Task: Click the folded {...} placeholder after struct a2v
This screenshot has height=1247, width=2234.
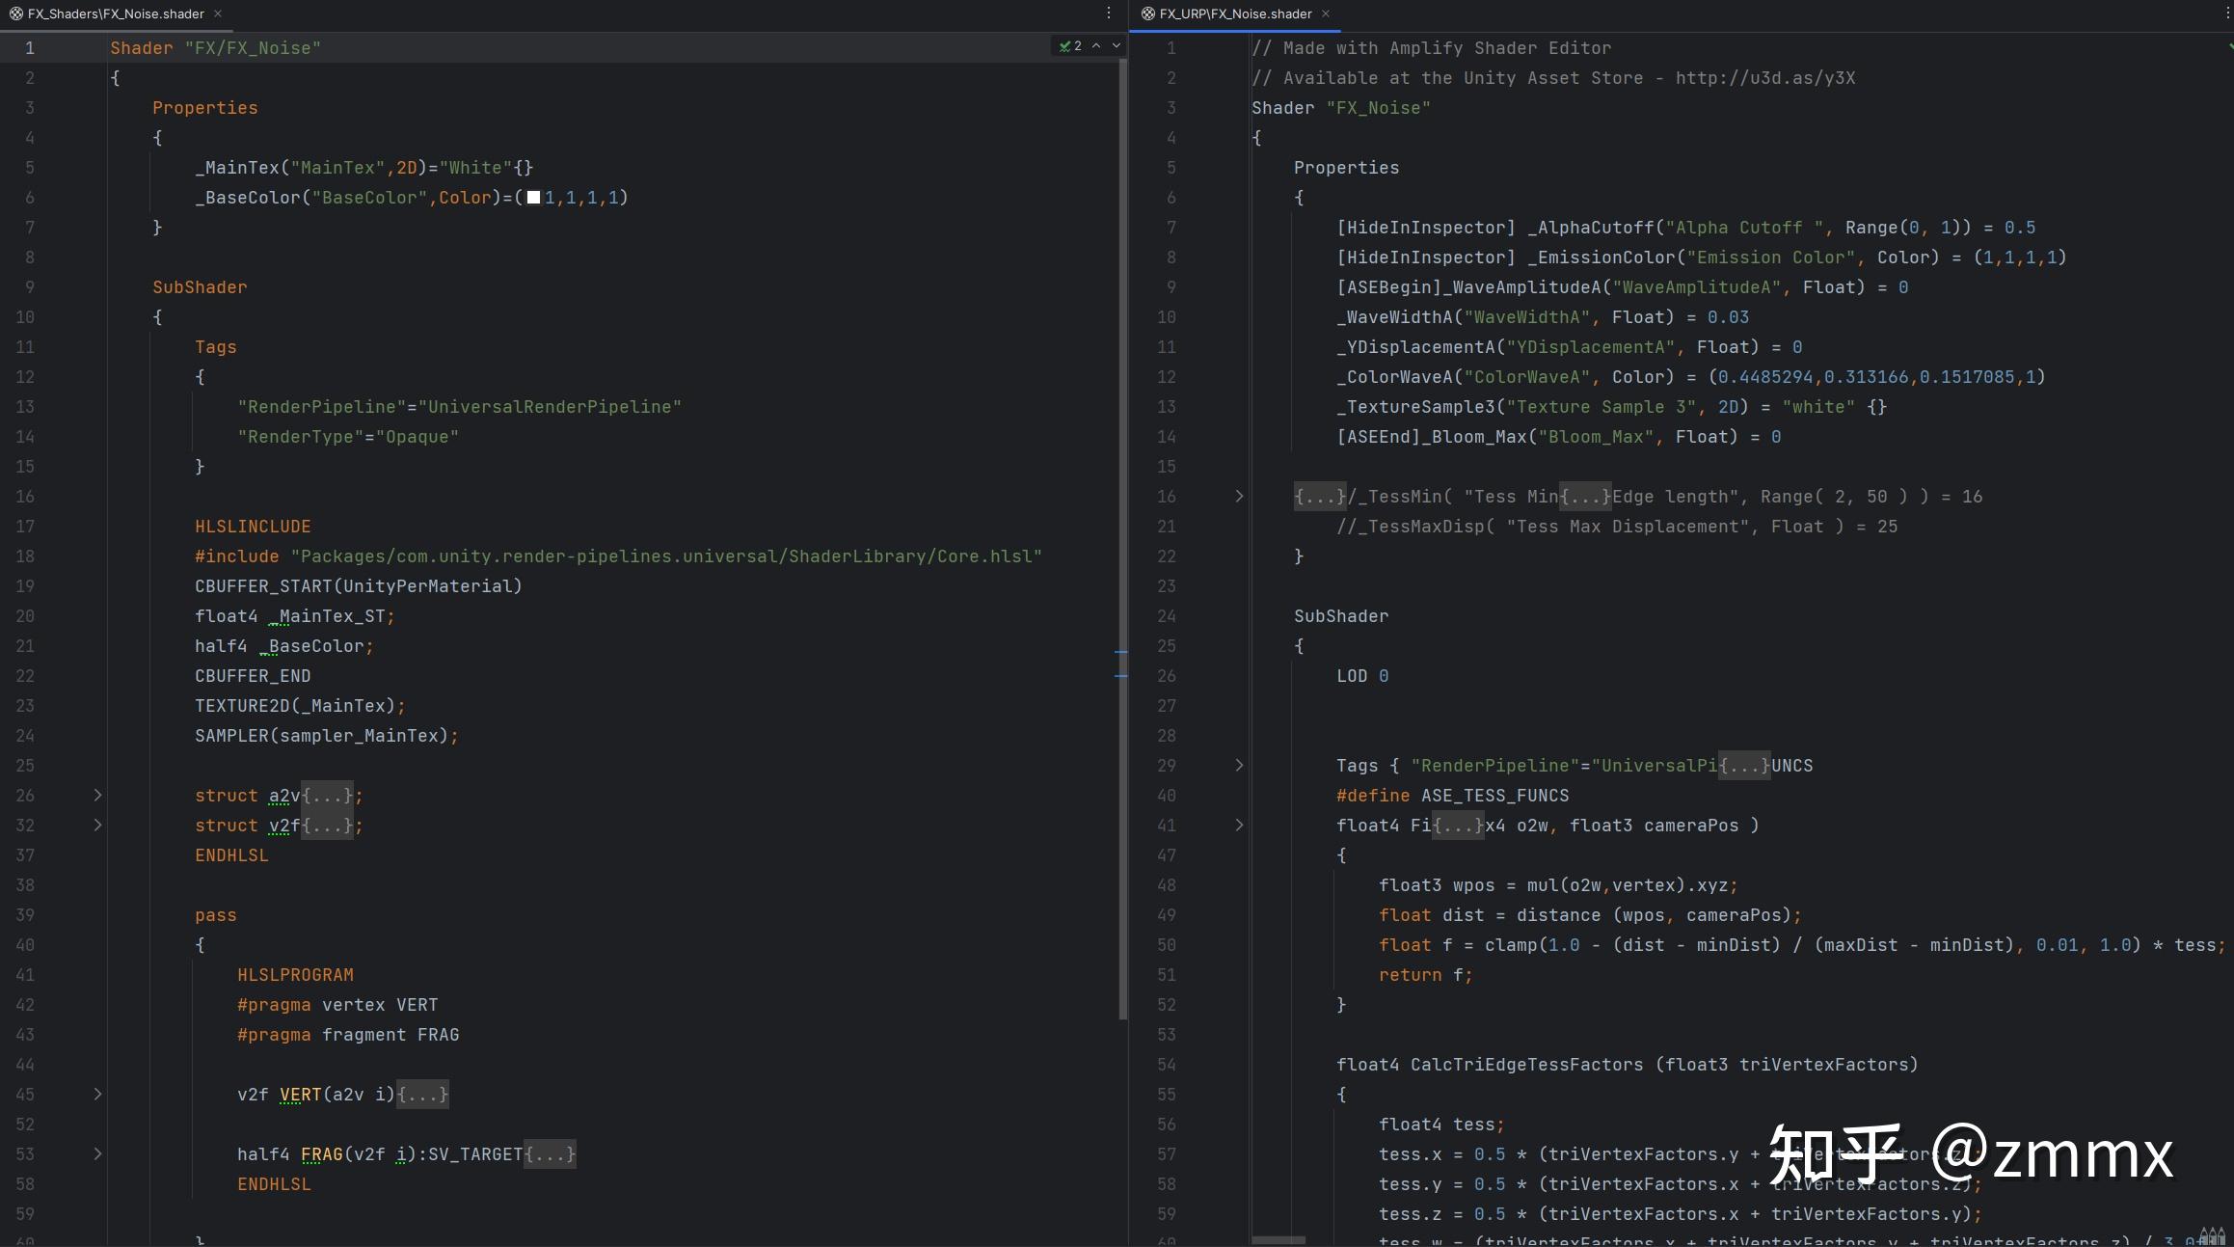Action: point(328,796)
